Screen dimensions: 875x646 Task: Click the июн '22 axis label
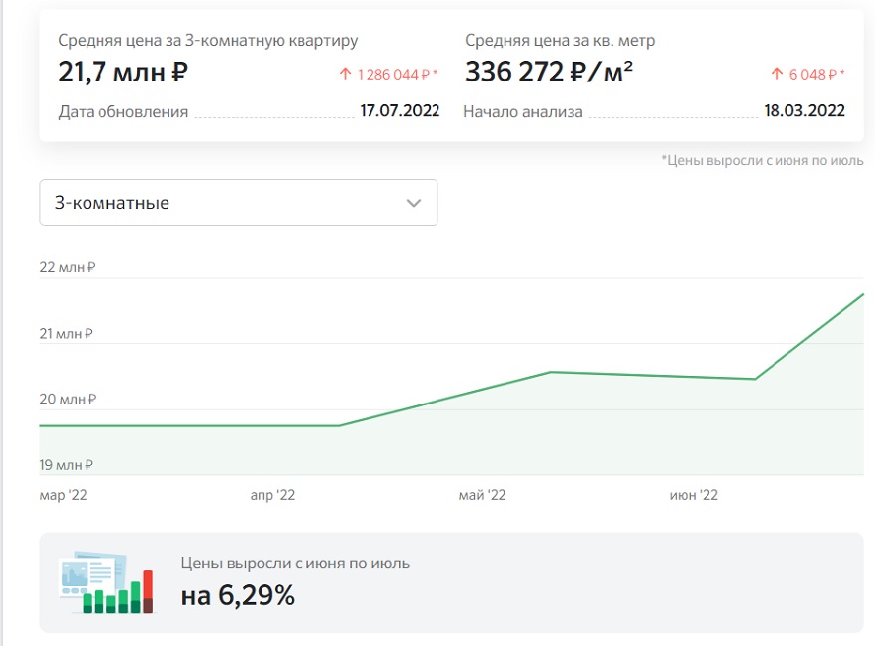(x=694, y=495)
